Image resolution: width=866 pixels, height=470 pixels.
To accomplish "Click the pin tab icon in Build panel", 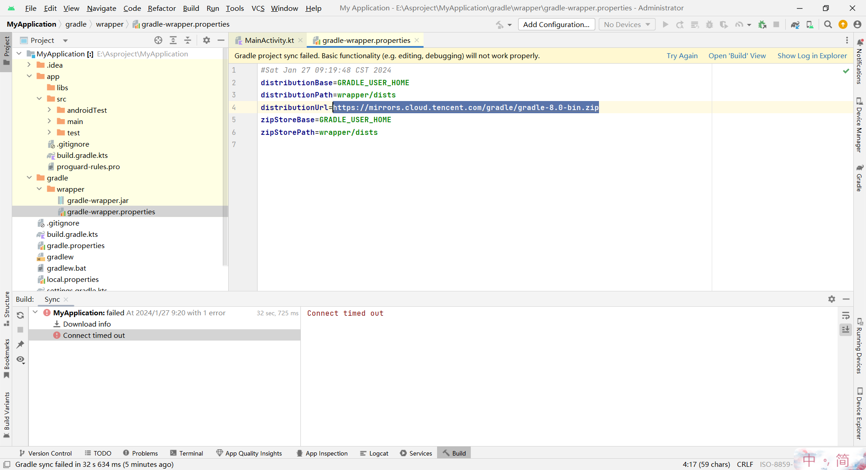I will point(20,345).
